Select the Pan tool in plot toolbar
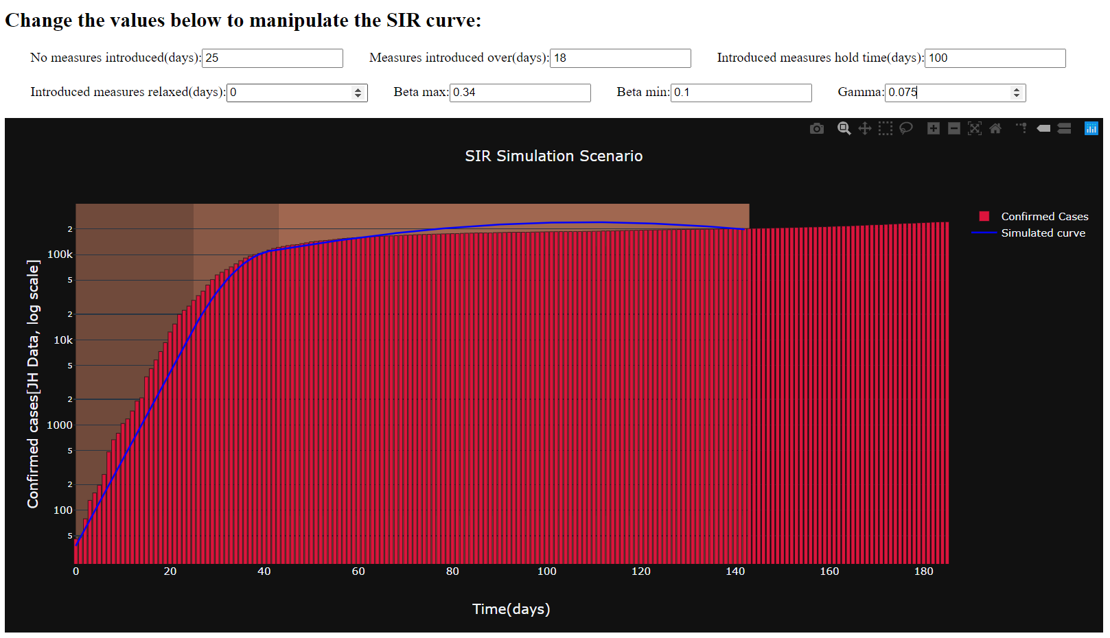1110x638 pixels. coord(865,128)
